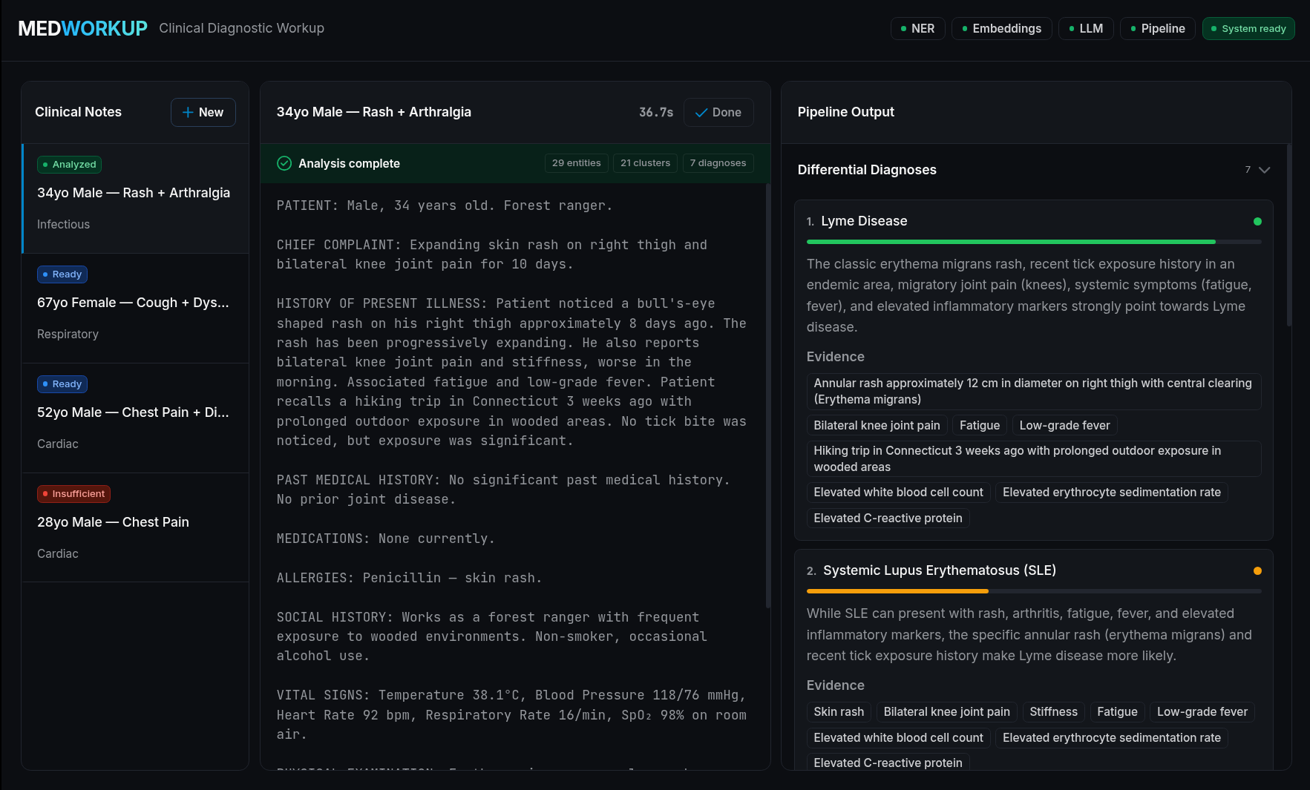This screenshot has height=790, width=1310.
Task: Click the Lyme Disease confidence bar
Action: pyautogui.click(x=1034, y=242)
